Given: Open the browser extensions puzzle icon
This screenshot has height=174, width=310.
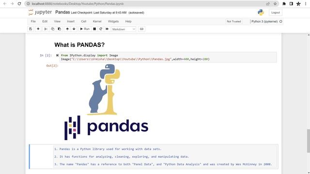Looking at the screenshot, I should click(x=284, y=4).
